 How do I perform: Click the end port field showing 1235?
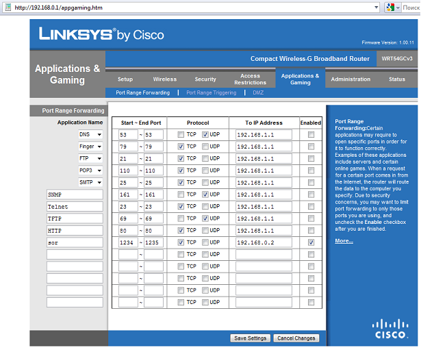tap(153, 242)
